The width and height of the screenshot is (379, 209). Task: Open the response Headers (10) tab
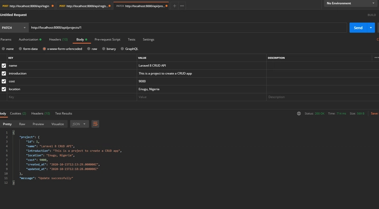point(40,113)
